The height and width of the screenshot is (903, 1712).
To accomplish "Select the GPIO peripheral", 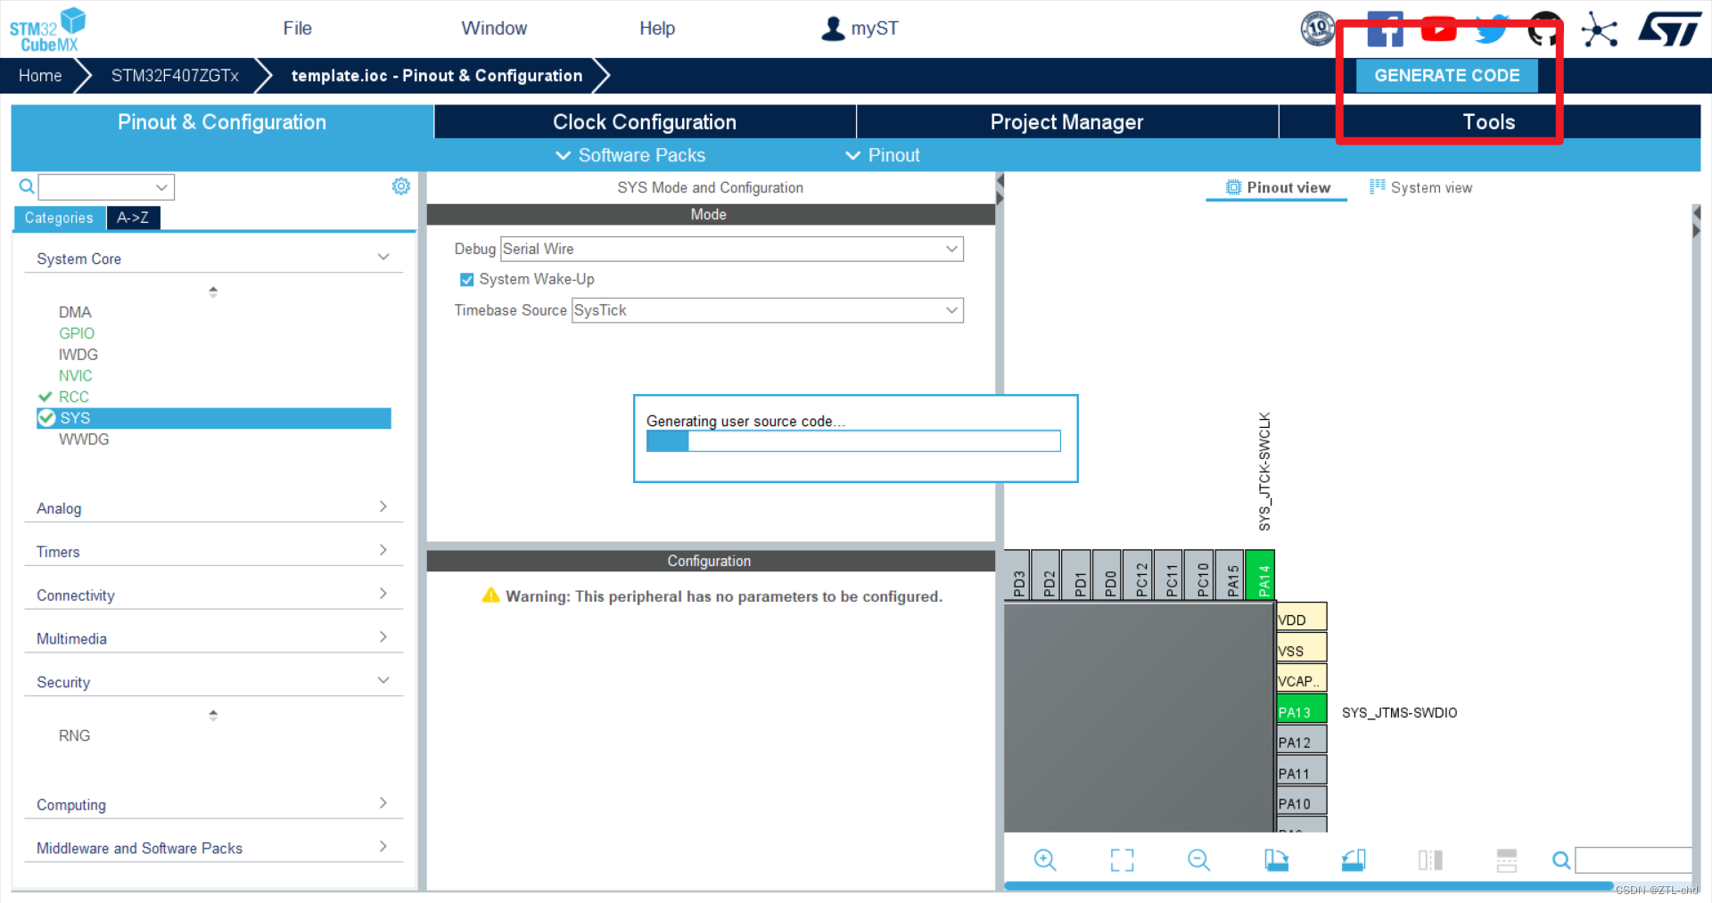I will [x=77, y=333].
